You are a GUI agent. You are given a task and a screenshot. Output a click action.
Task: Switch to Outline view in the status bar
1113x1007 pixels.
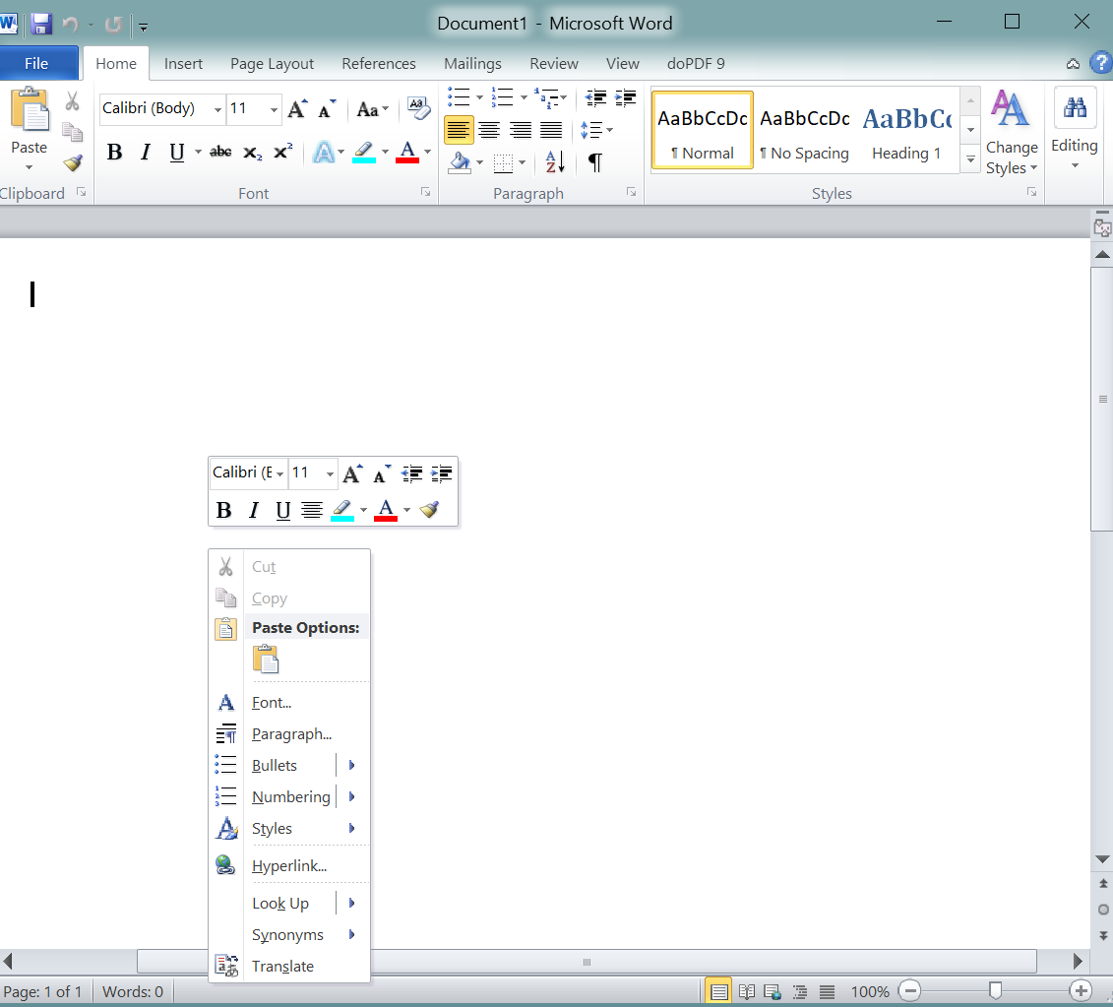click(x=800, y=991)
